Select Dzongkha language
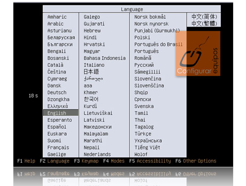Viewport: 246px width, 186px height. (59, 99)
